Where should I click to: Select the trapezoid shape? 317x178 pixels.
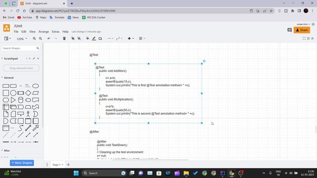click(28, 107)
